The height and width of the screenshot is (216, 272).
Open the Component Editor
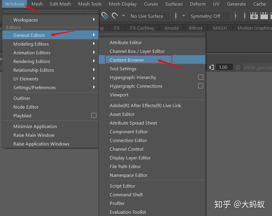[152, 132]
